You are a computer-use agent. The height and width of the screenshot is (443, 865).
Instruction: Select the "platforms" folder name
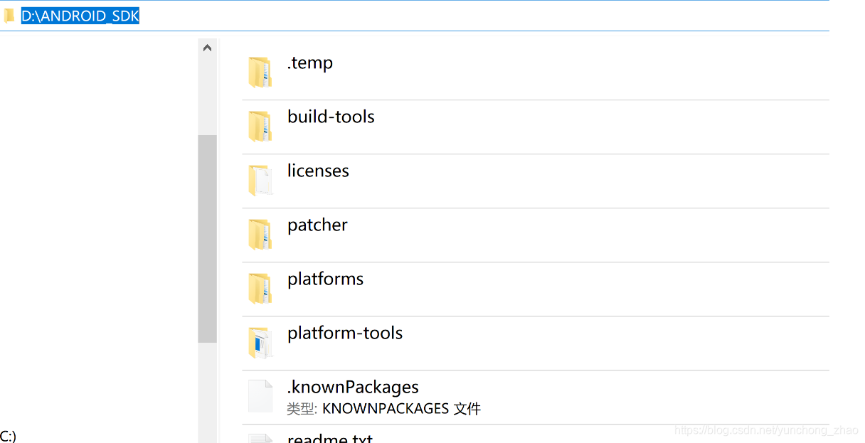pyautogui.click(x=325, y=279)
